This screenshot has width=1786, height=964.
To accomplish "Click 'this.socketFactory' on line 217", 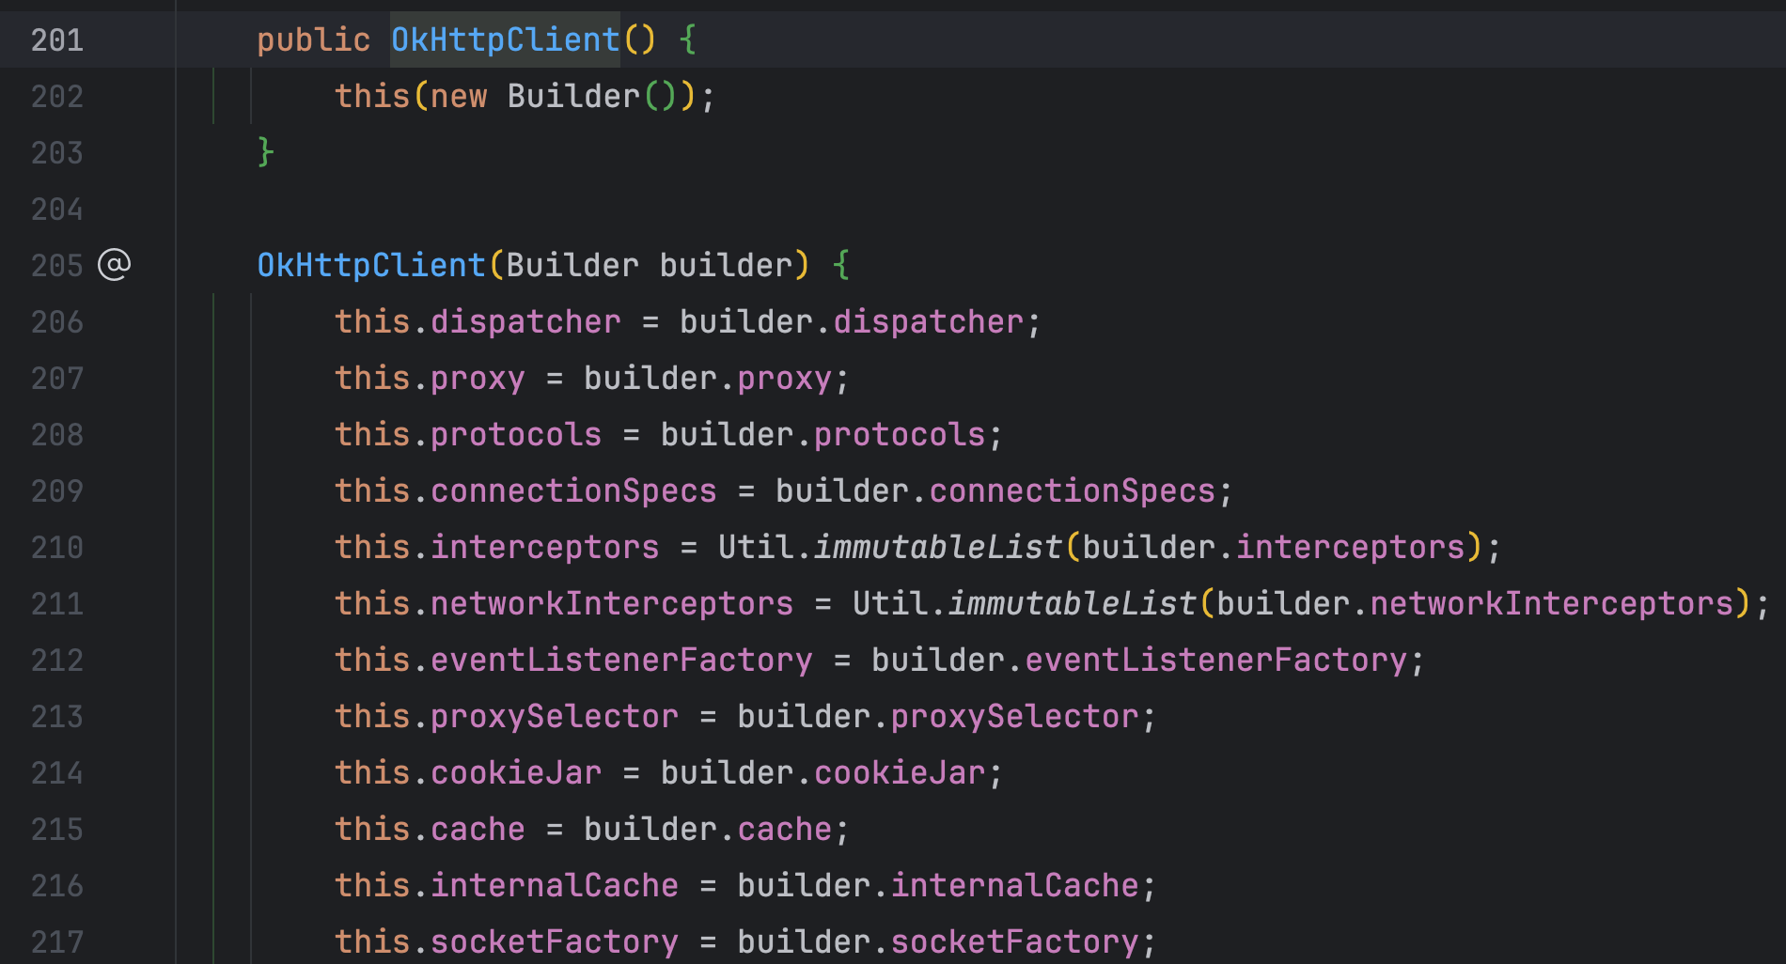I will pyautogui.click(x=507, y=941).
